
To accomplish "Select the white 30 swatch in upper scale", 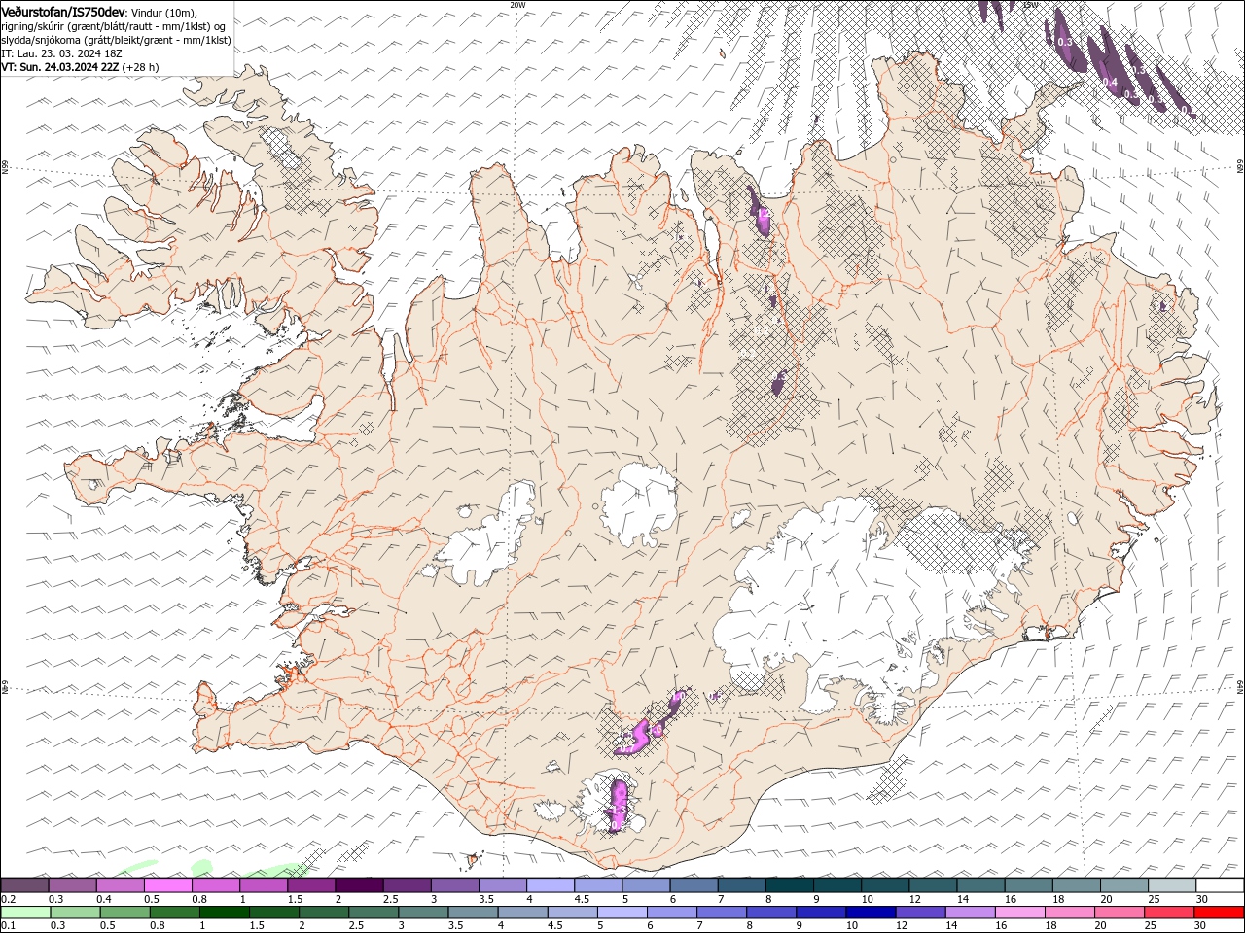I will coord(1220,885).
